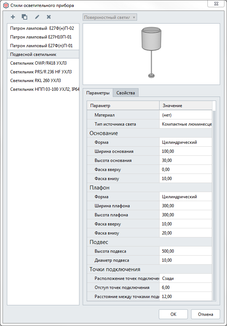Collapse the Точки подключения group header
227x326 pixels.
click(149, 269)
